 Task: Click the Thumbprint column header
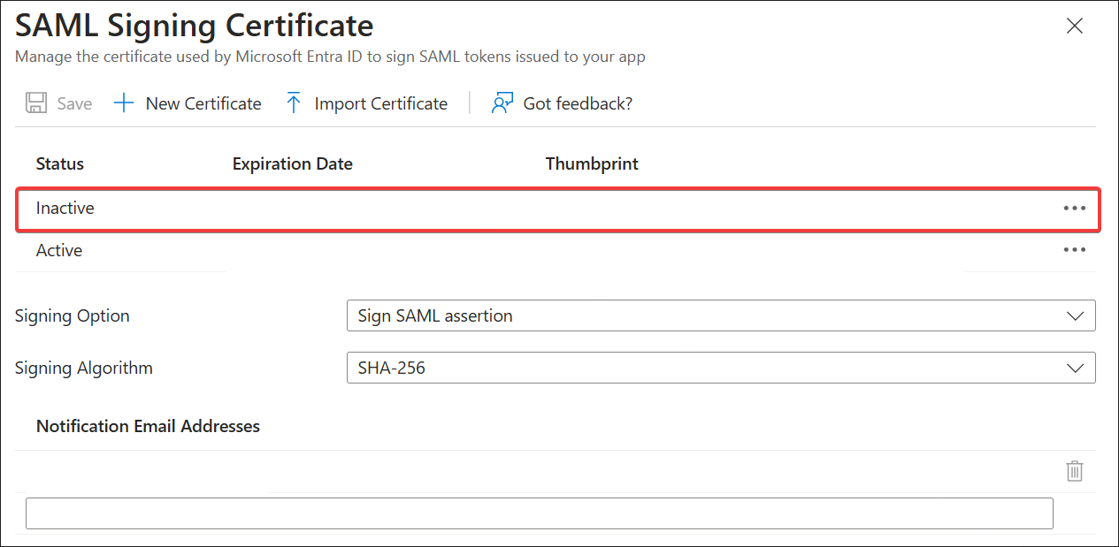[592, 163]
